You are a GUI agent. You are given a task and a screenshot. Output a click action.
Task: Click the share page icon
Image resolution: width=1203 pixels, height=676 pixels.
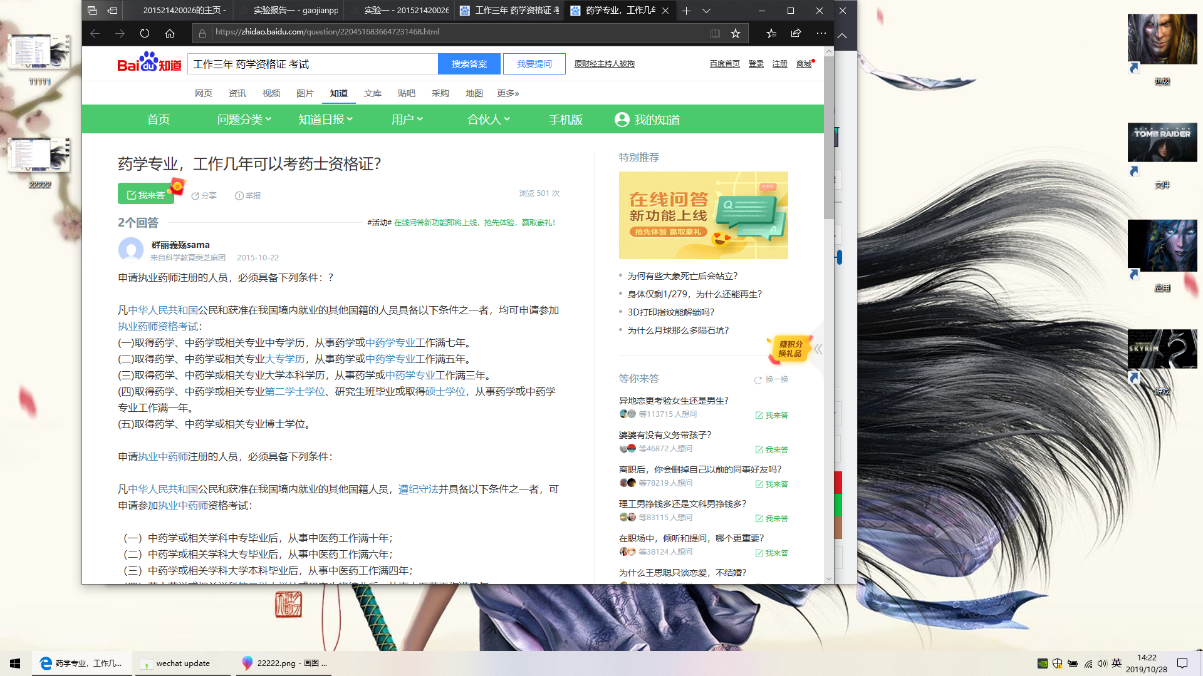coord(796,34)
